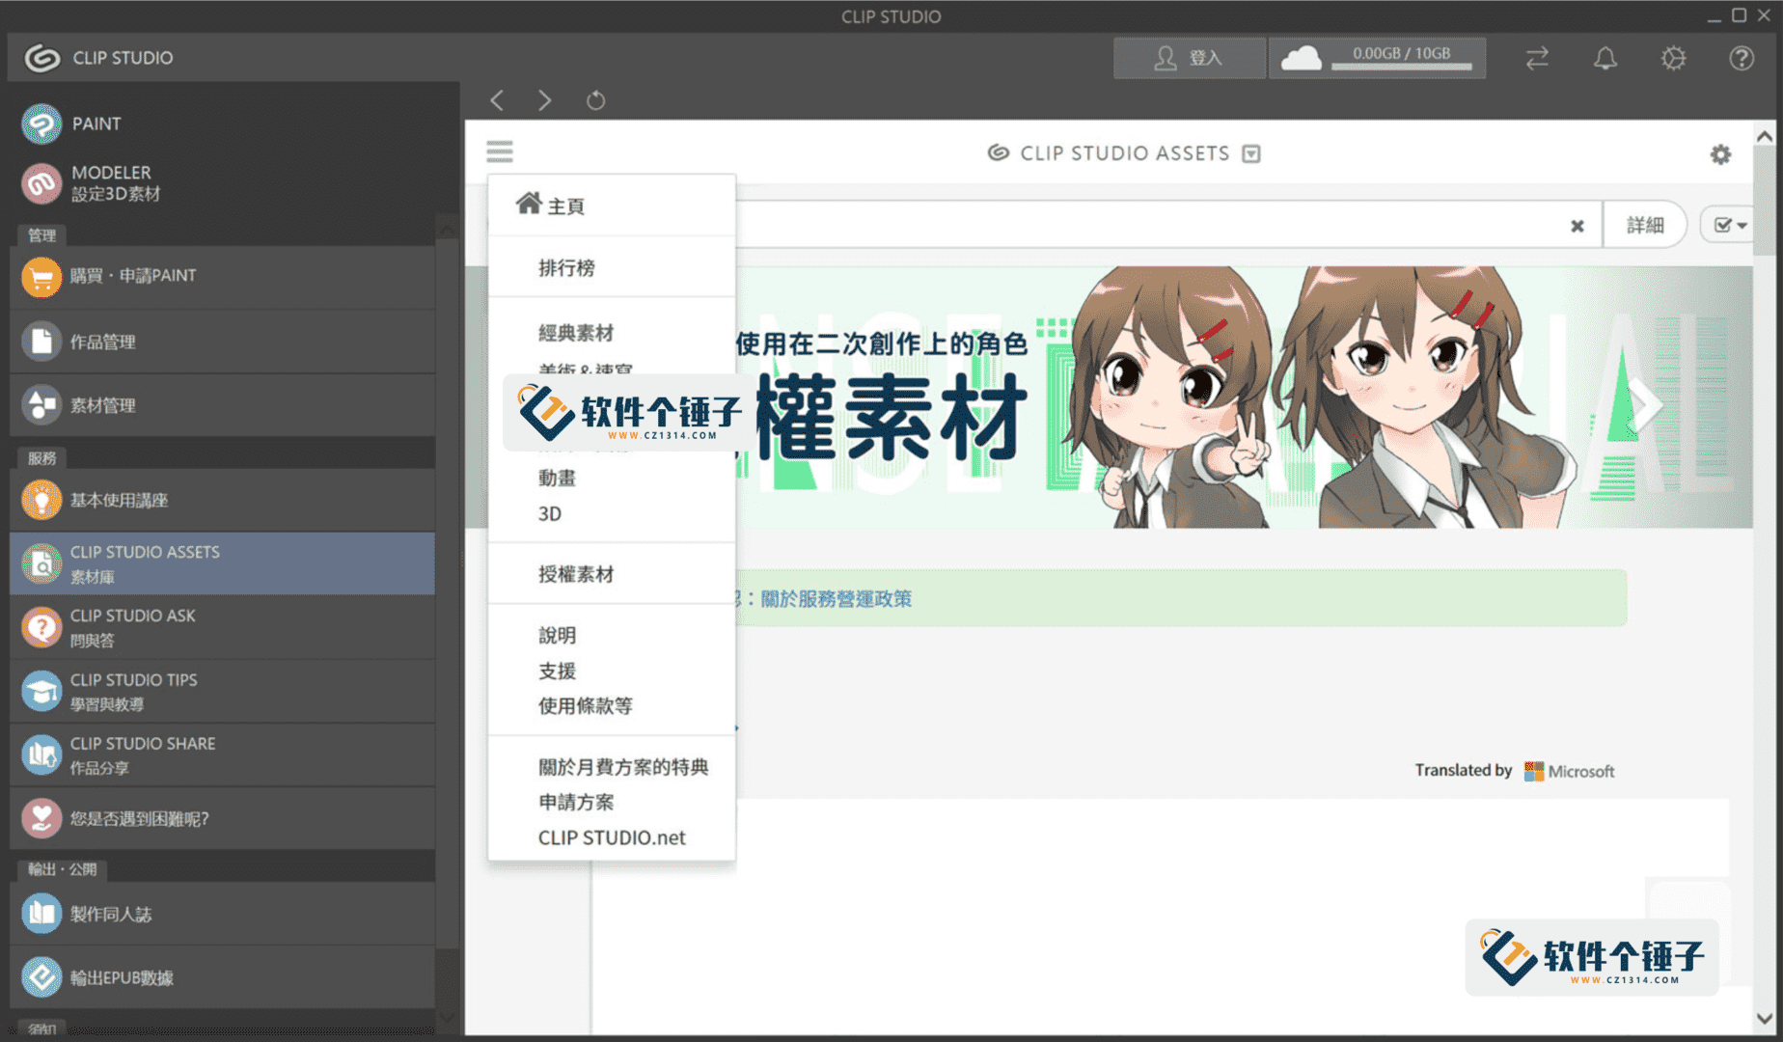Open CLIP STUDIO TIPS learning section

click(x=135, y=691)
